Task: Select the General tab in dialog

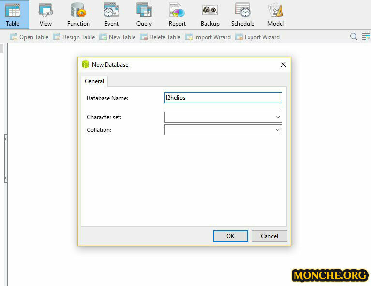Action: point(94,81)
